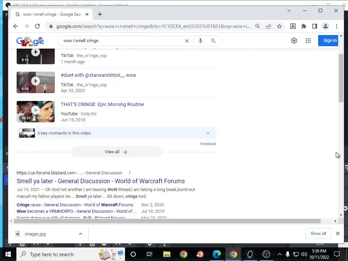The image size is (348, 261).
Task: Show hidden system tray icons
Action: (x=280, y=254)
